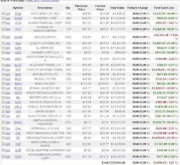The width and height of the screenshot is (180, 165).
Task: Expand the BIDU row plus box
Action: (x=3, y=84)
